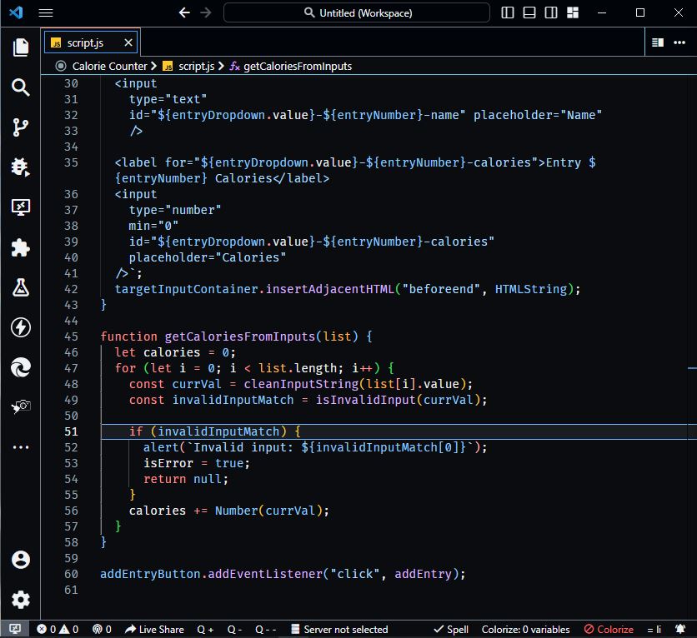Open the Microsoft Edge tools icon
The height and width of the screenshot is (638, 697).
point(21,367)
